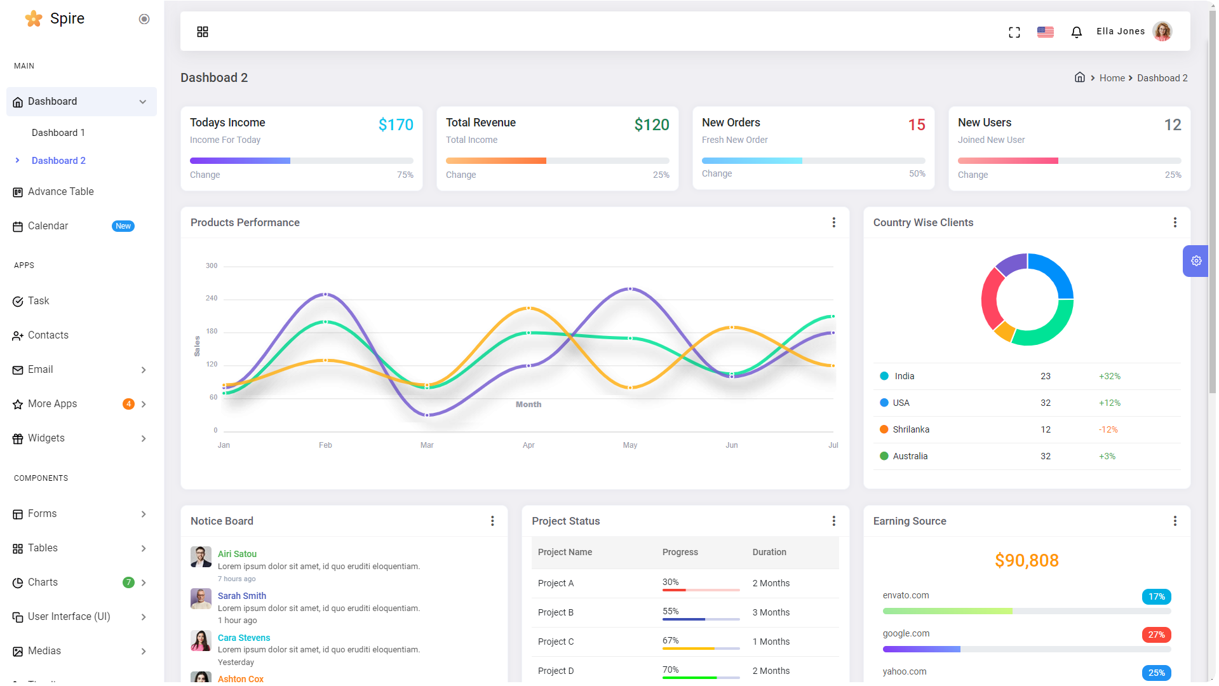Open notifications bell icon
1219x686 pixels.
click(x=1077, y=32)
